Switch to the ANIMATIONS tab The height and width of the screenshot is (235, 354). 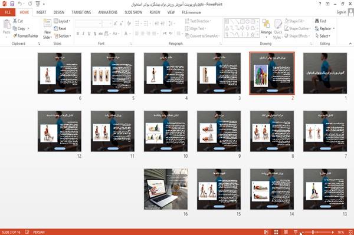click(x=108, y=12)
